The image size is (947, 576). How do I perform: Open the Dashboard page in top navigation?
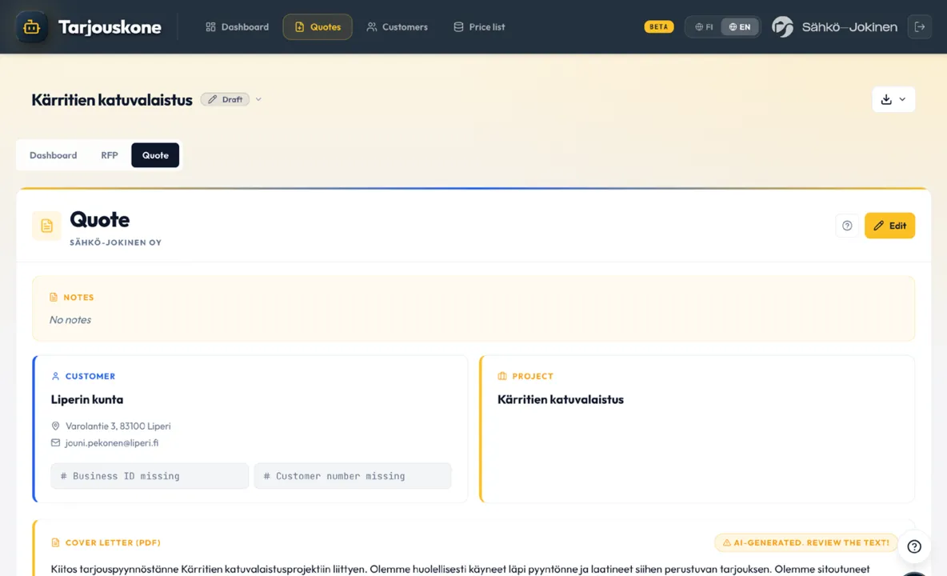click(237, 27)
